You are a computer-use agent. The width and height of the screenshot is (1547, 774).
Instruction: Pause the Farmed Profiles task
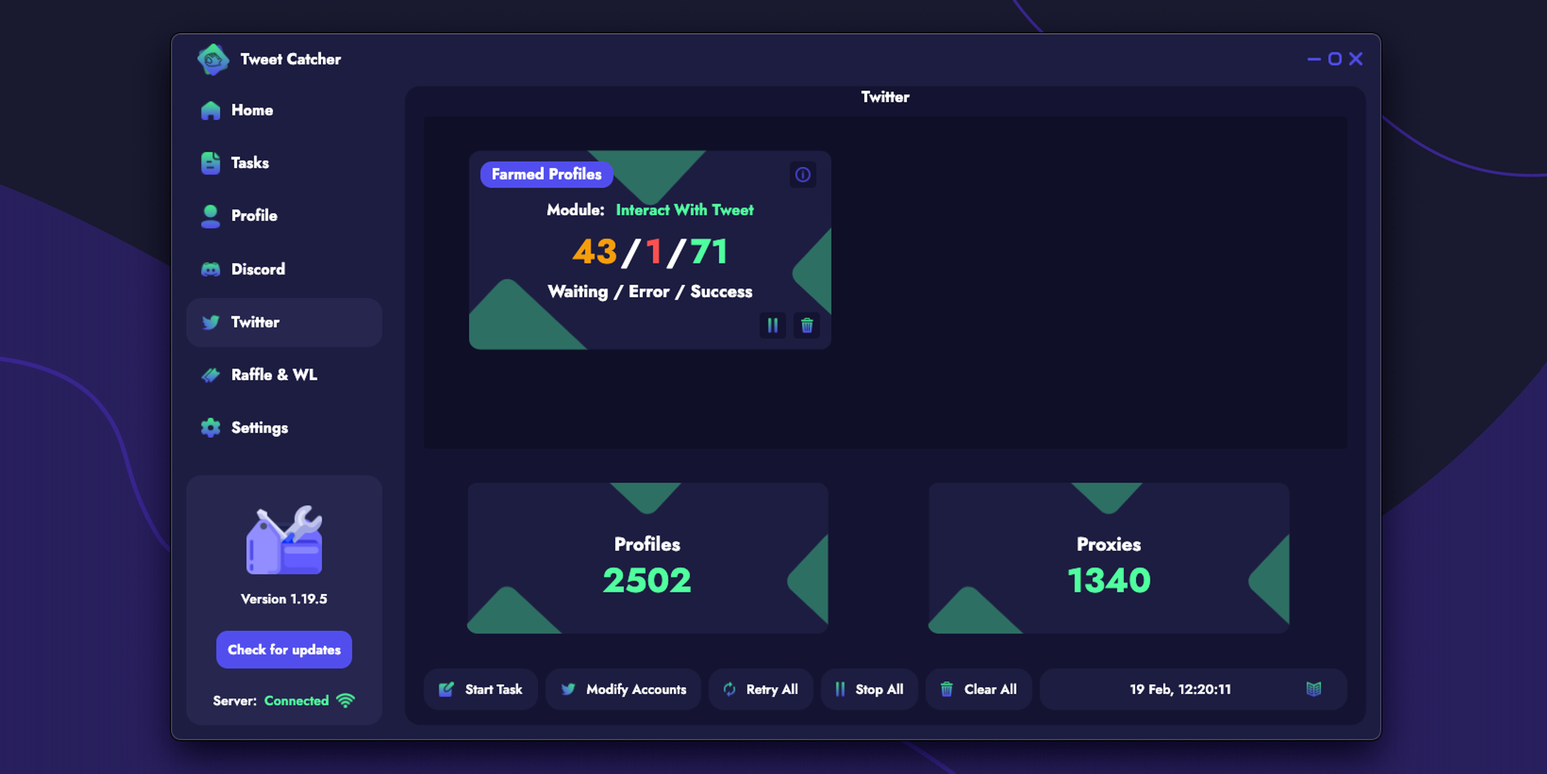click(x=772, y=325)
